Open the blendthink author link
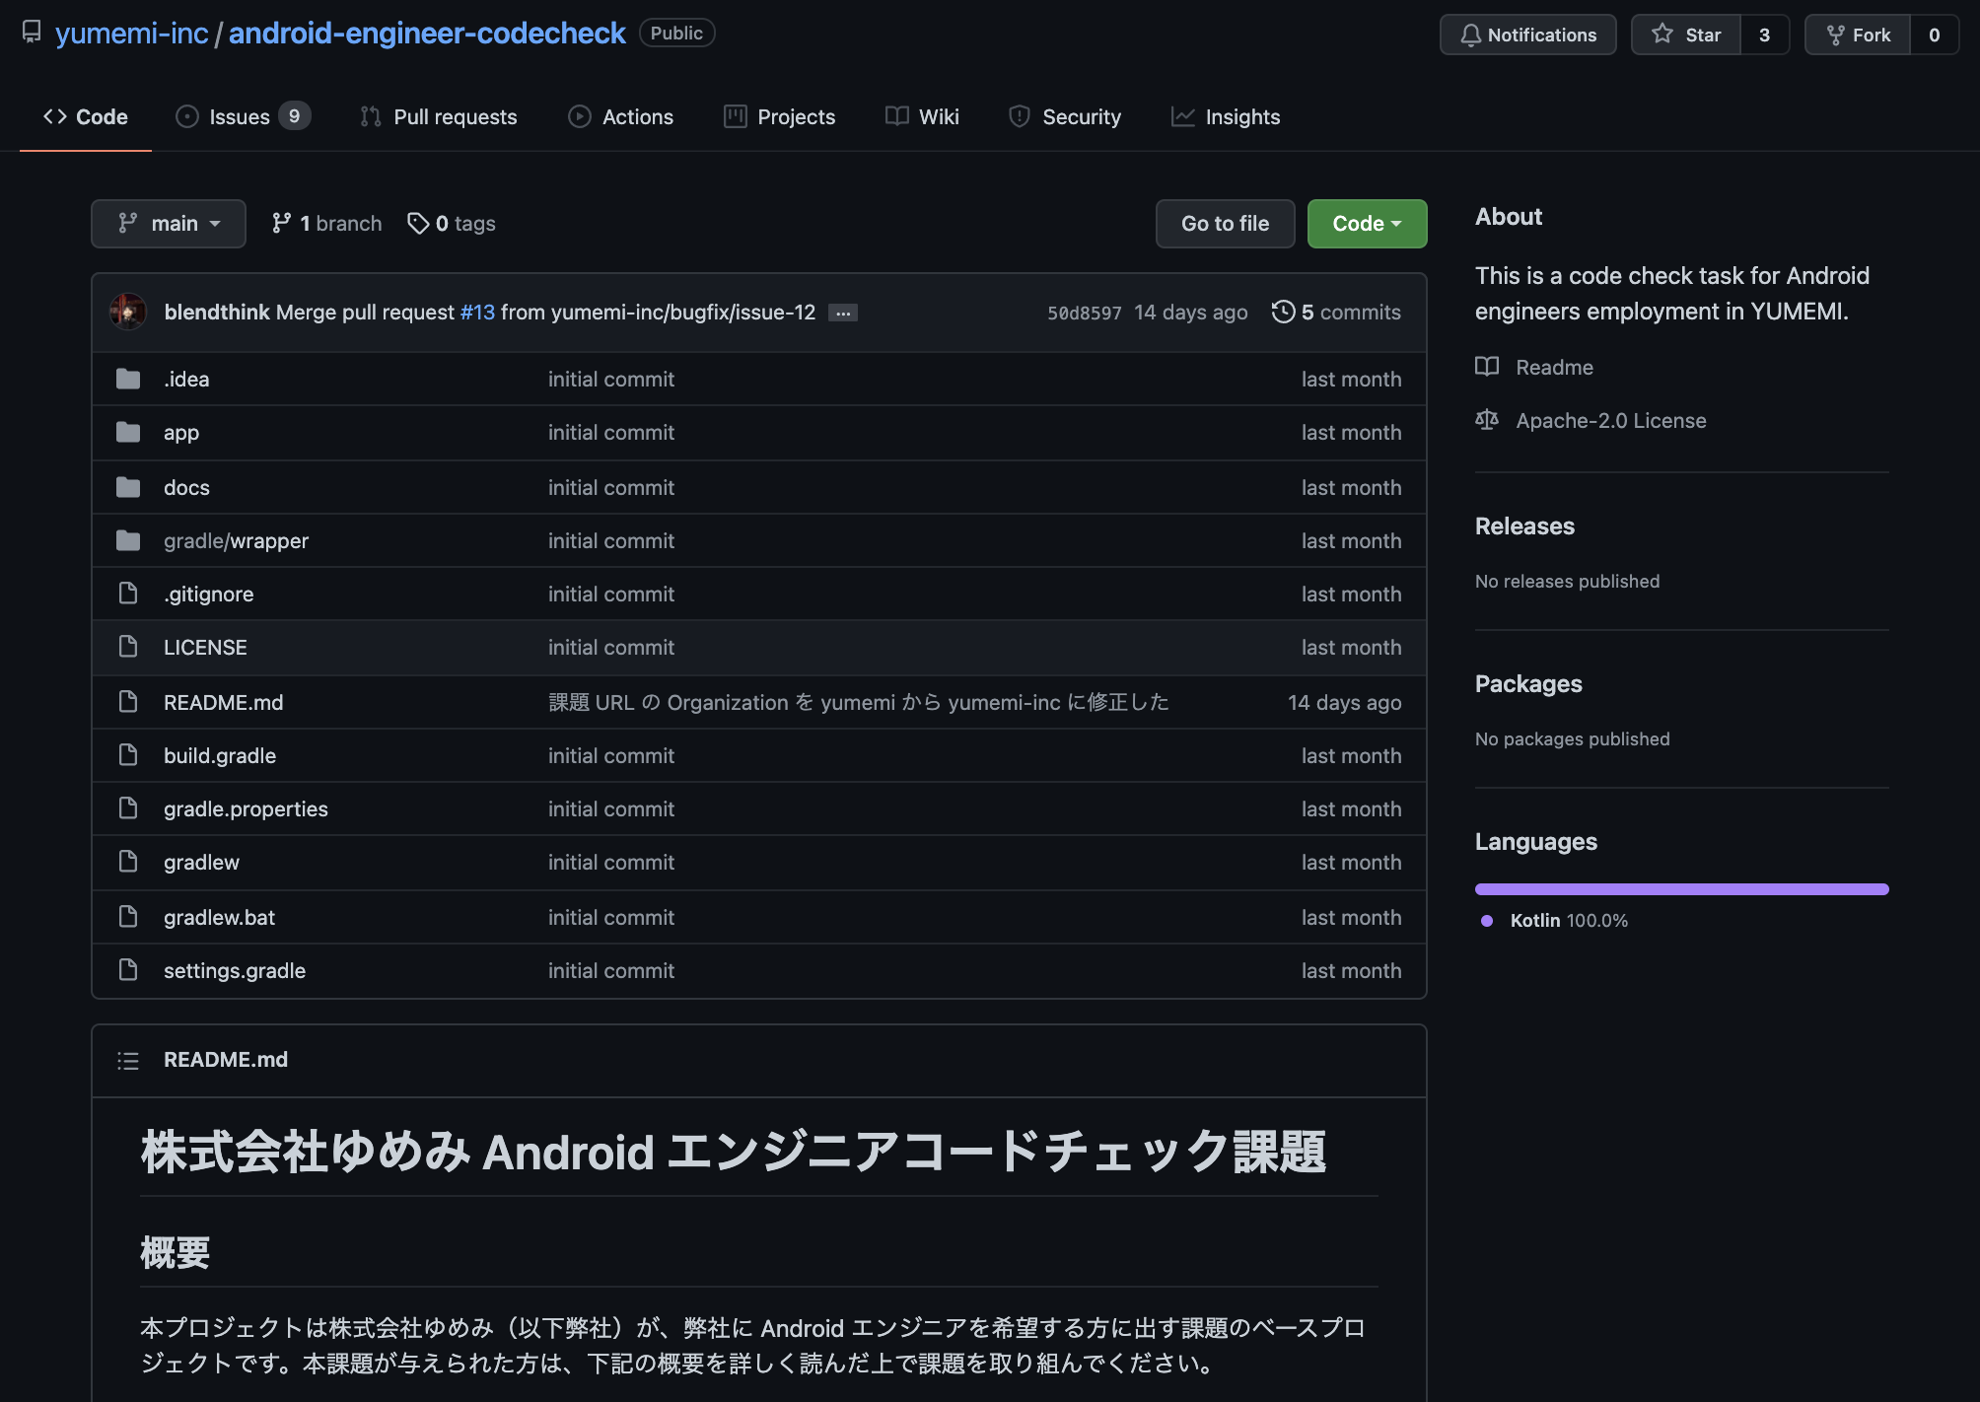The width and height of the screenshot is (1980, 1402). [x=217, y=312]
